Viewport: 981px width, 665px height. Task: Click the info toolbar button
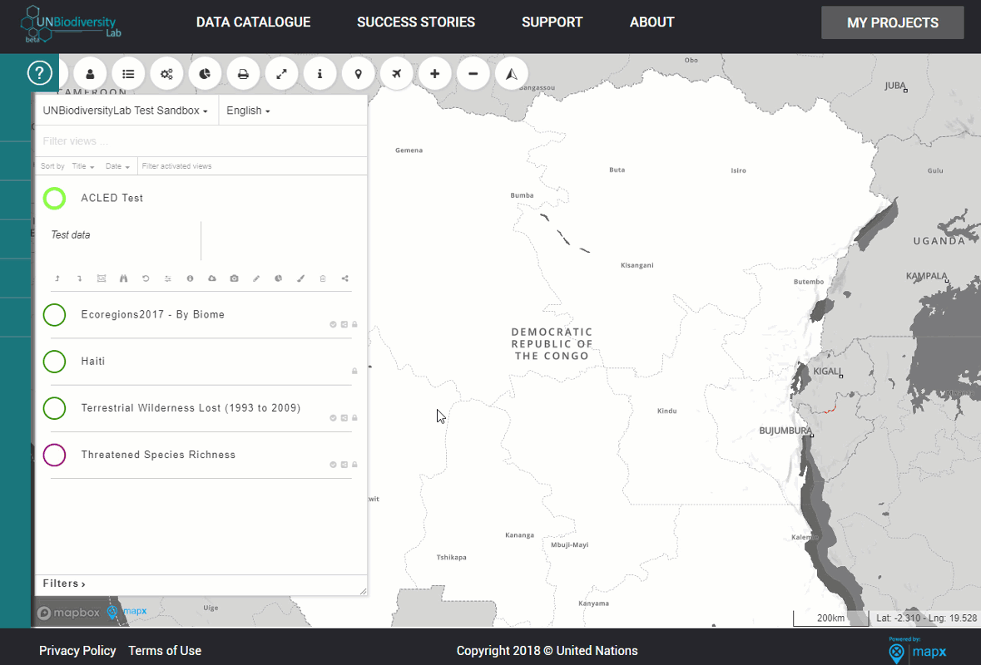(x=320, y=74)
